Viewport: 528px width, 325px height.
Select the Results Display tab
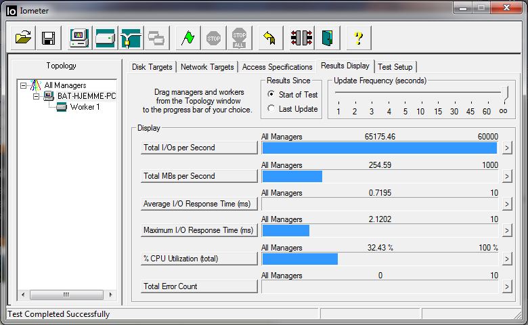(x=345, y=66)
